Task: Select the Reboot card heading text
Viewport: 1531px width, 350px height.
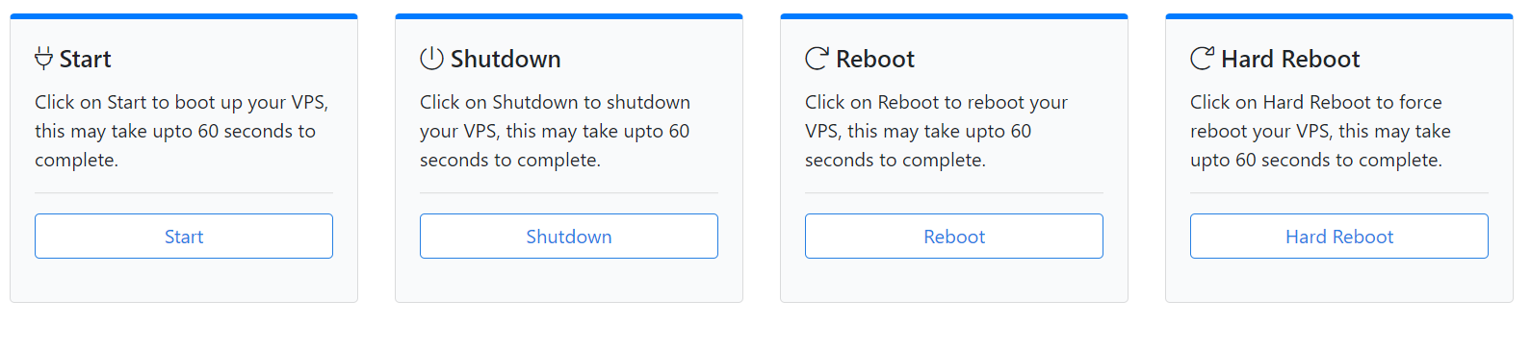Action: [875, 60]
